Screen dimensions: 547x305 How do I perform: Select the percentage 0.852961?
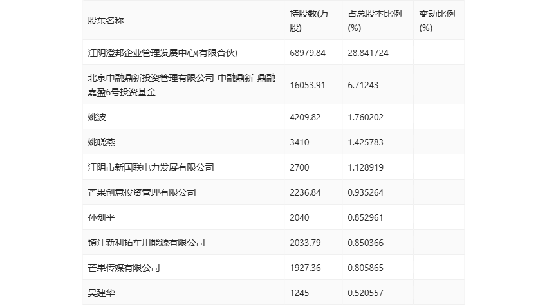pyautogui.click(x=366, y=217)
